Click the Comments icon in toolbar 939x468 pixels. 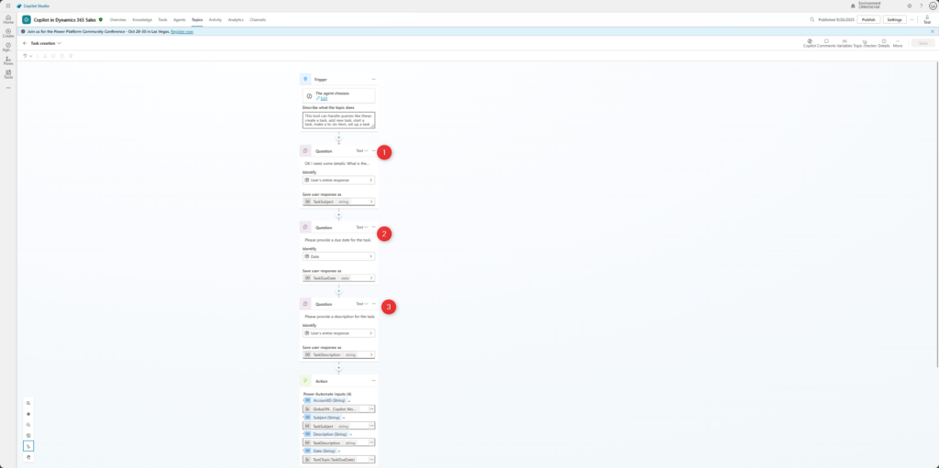pyautogui.click(x=826, y=41)
